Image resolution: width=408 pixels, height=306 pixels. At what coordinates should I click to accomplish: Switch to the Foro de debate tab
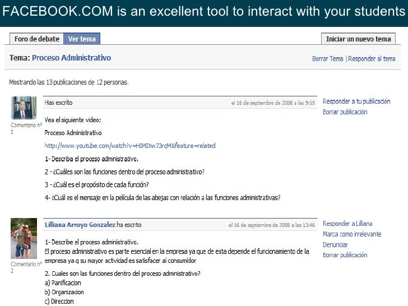[36, 39]
